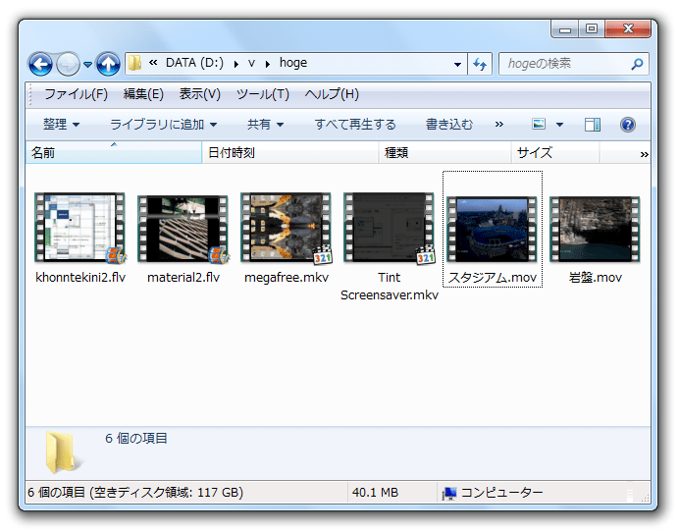This screenshot has height=532, width=679.
Task: Open the ファイル(F) menu
Action: (77, 94)
